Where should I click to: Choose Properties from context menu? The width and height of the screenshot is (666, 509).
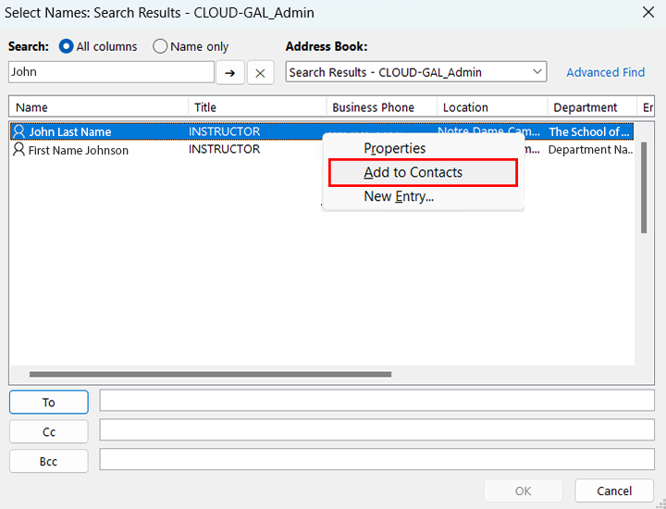[x=395, y=148]
